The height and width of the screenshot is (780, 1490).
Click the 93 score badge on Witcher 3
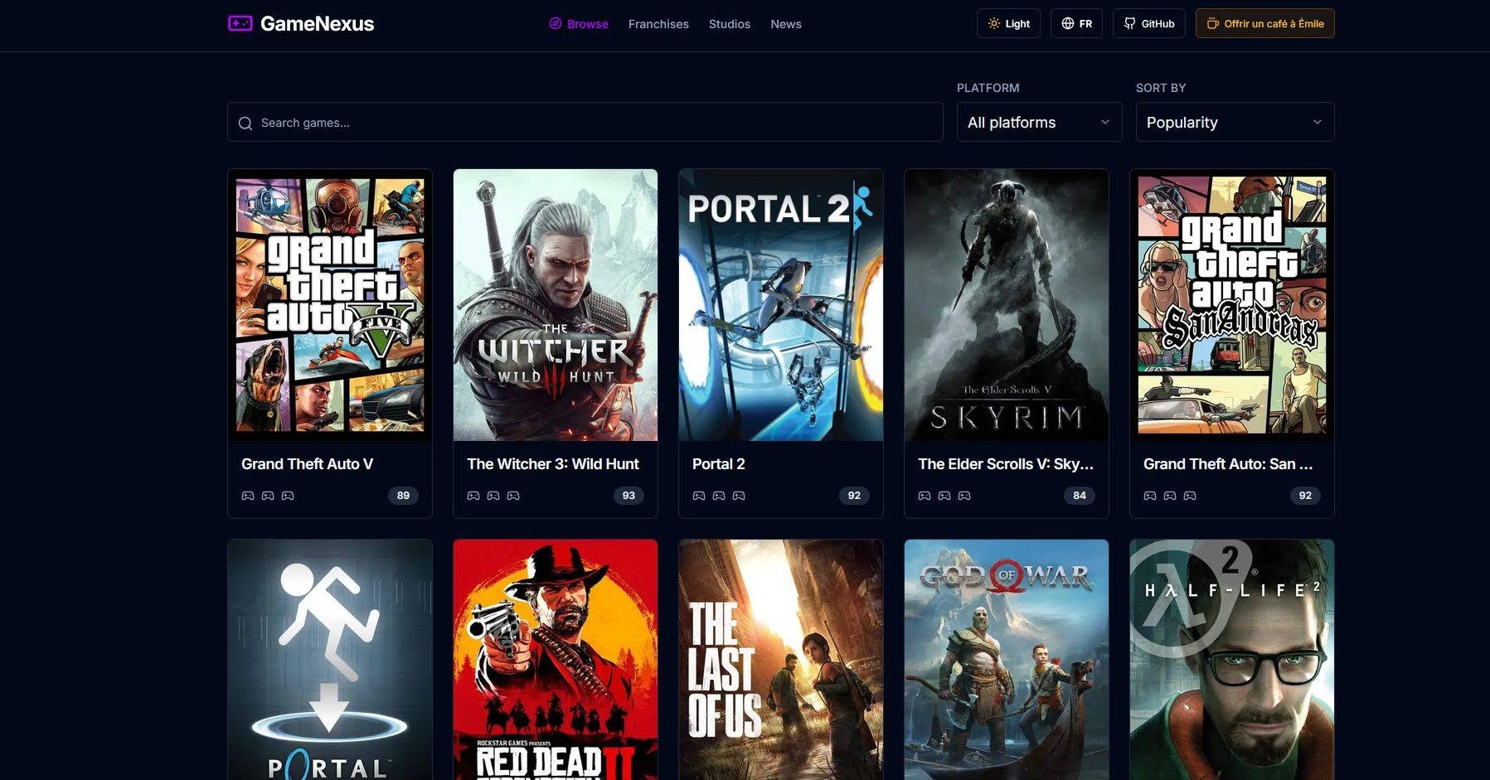point(629,496)
